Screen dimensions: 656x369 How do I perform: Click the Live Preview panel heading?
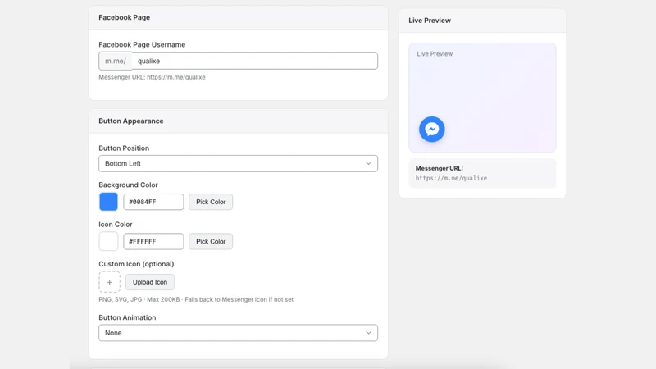click(x=430, y=20)
